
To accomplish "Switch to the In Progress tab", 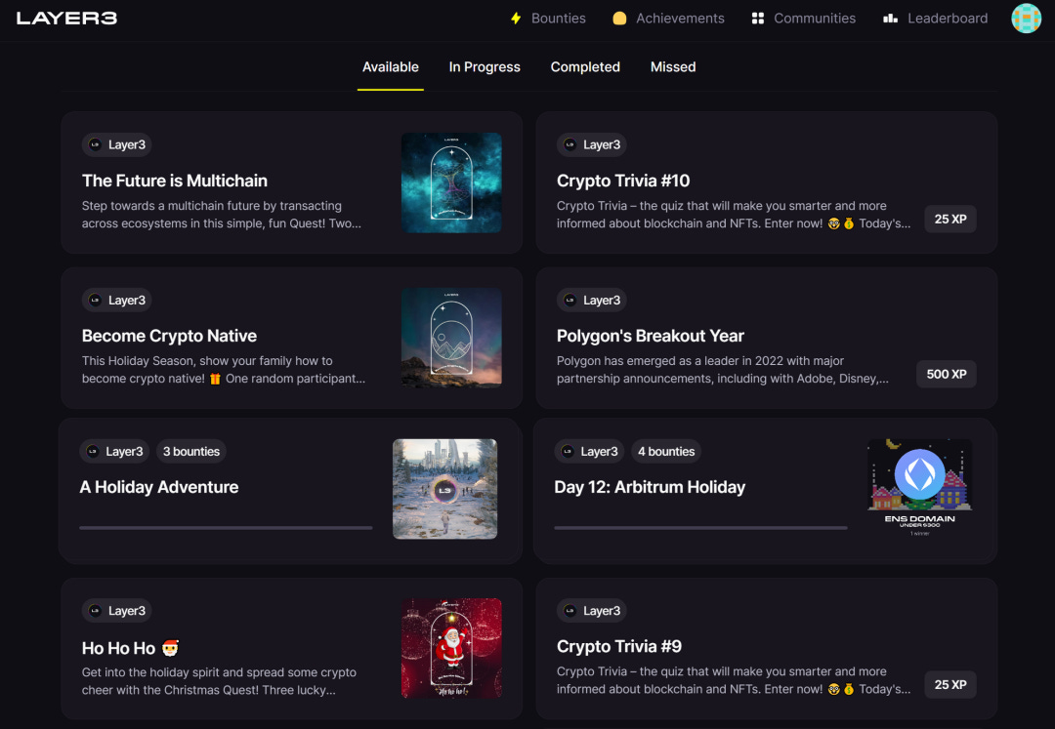I will tap(485, 67).
